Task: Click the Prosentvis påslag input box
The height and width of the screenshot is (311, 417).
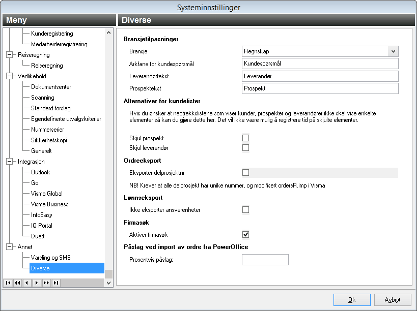Action: (x=265, y=260)
